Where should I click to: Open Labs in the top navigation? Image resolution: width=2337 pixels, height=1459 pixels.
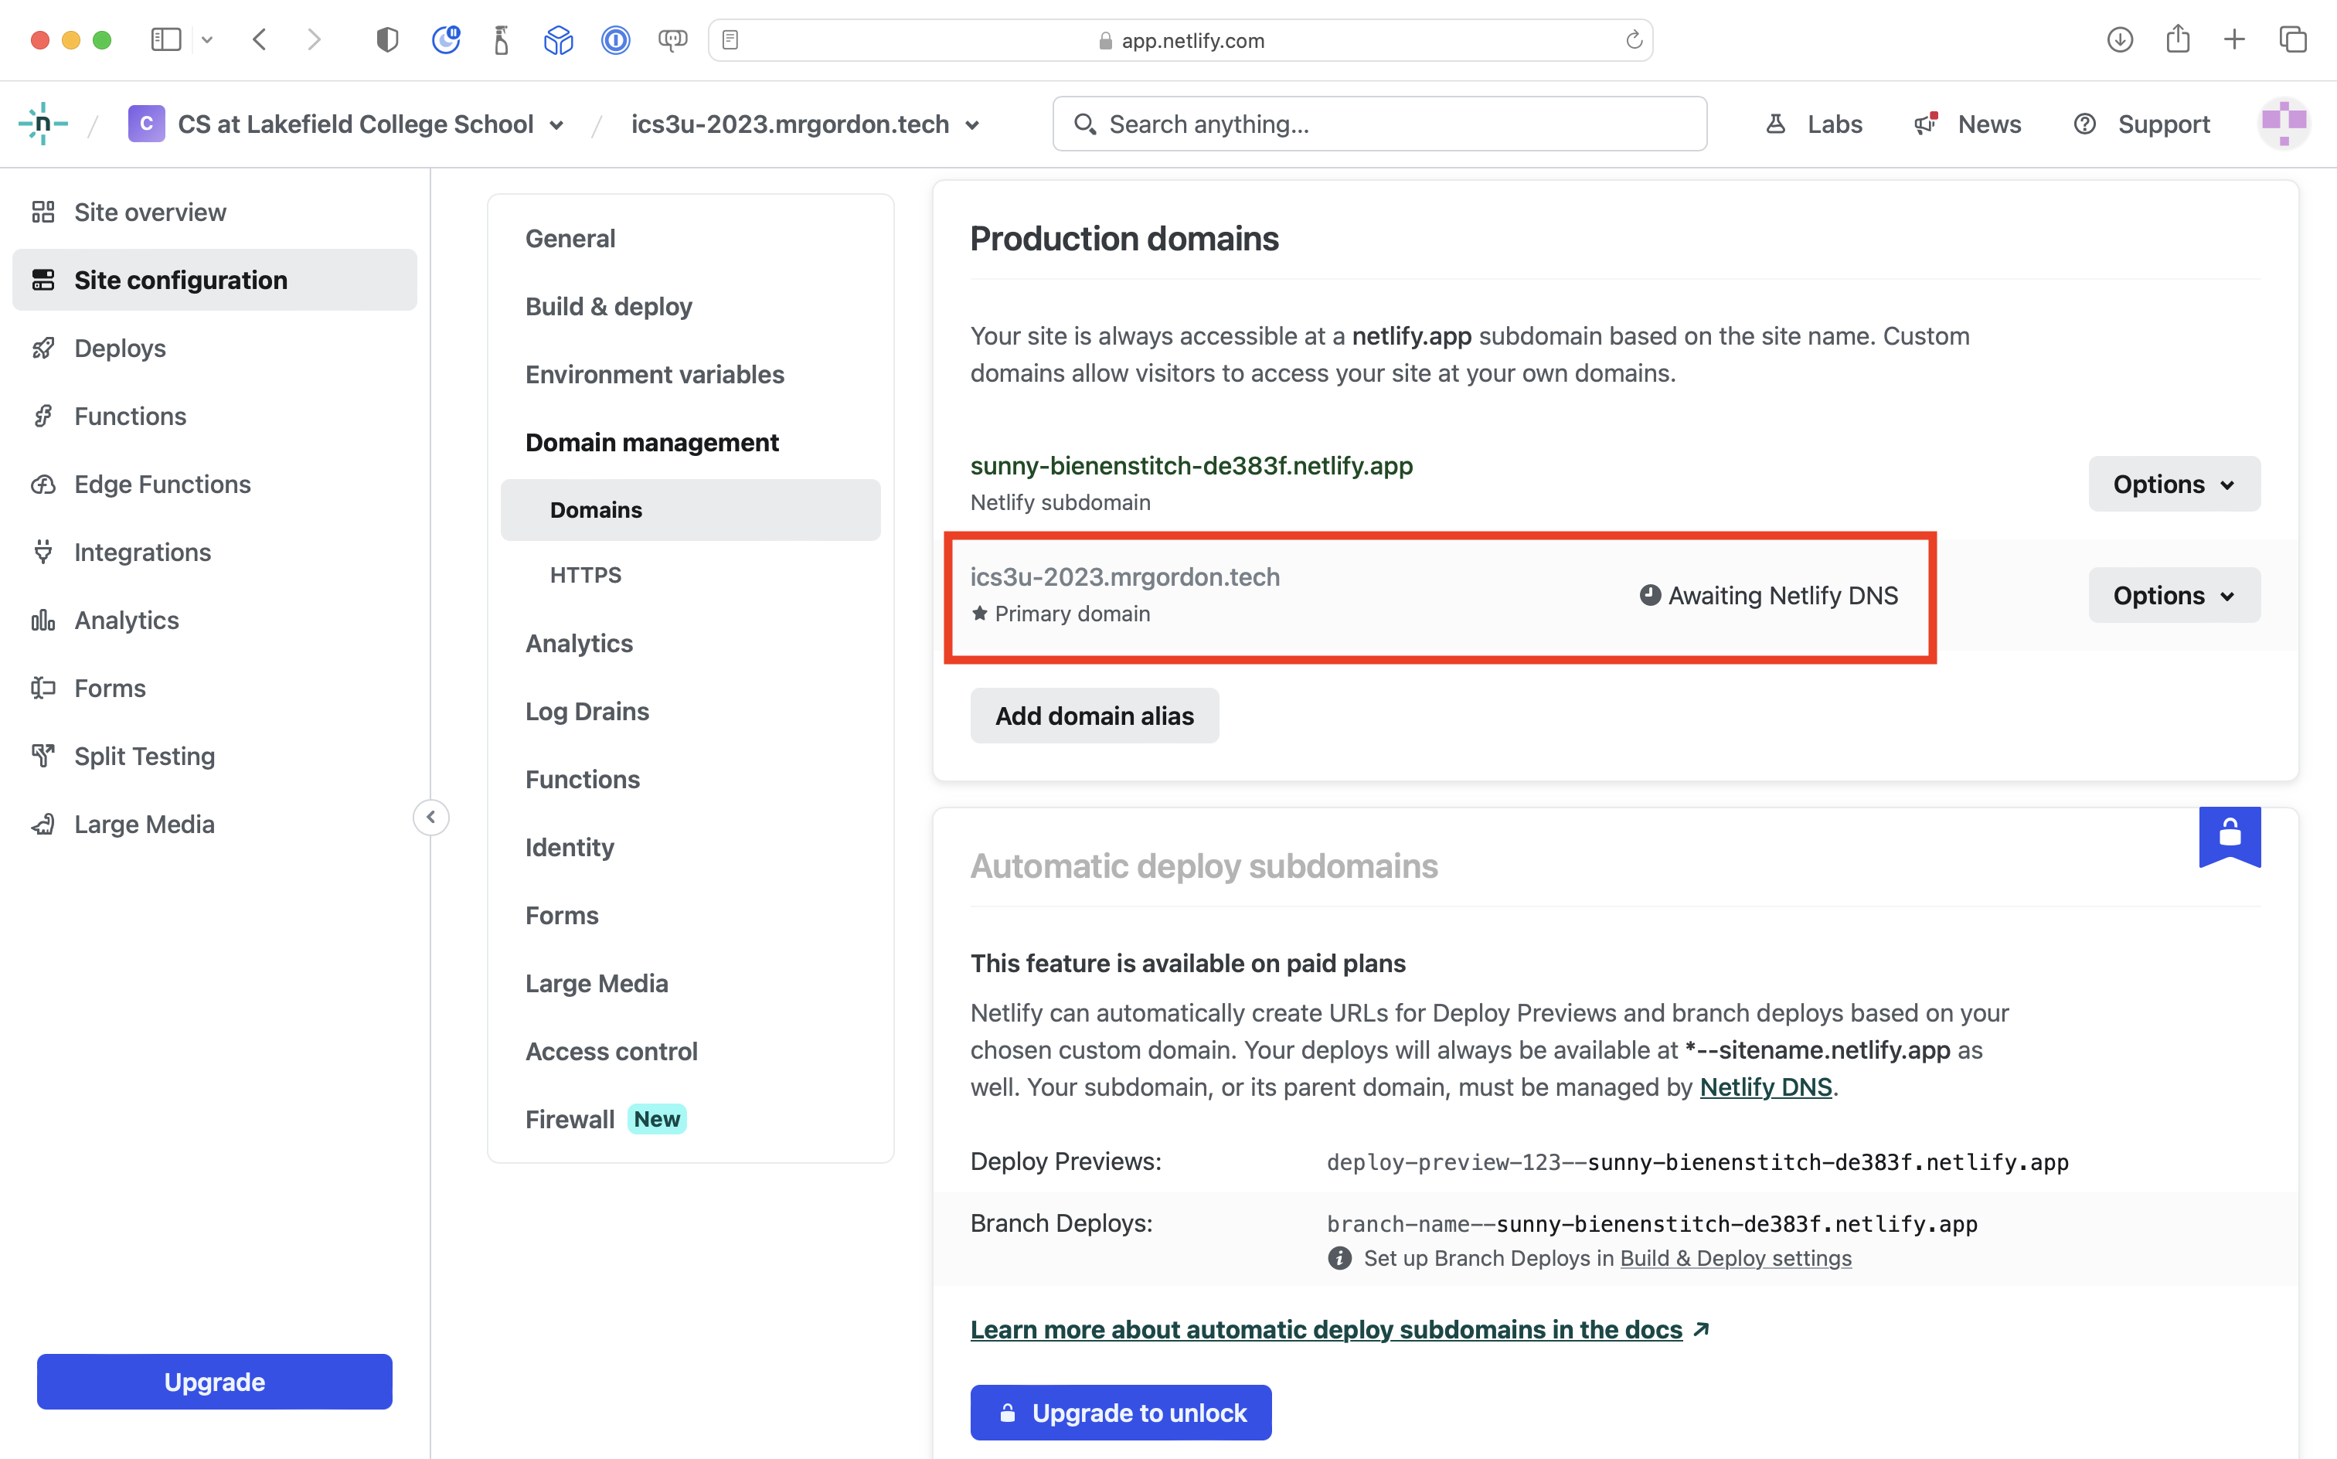click(1814, 124)
